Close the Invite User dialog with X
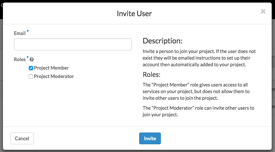 pyautogui.click(x=263, y=11)
